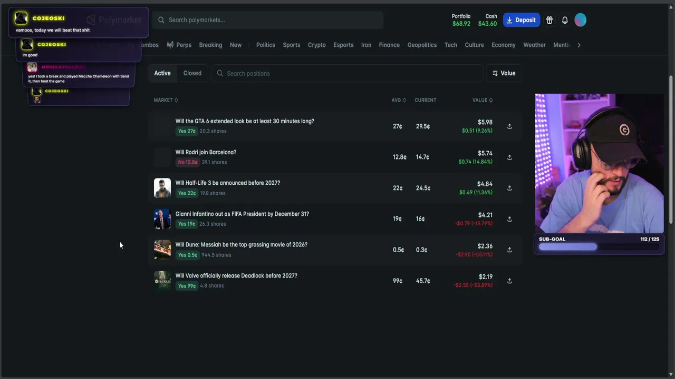Click the Yes 22¢ badge on Half-Life 3
The width and height of the screenshot is (675, 379).
[187, 193]
